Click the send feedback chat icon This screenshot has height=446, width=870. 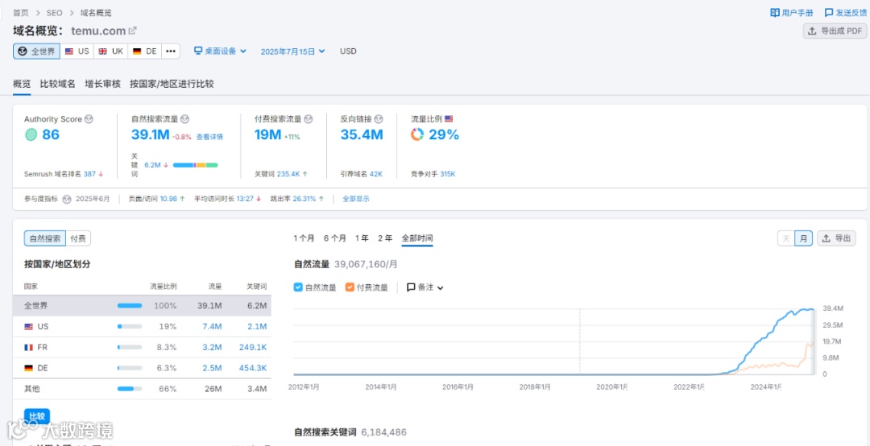tap(829, 13)
